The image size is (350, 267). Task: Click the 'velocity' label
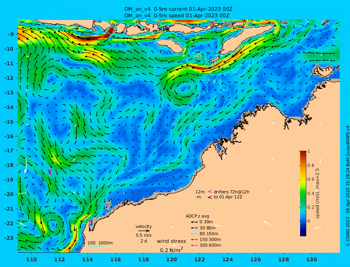pyautogui.click(x=144, y=227)
